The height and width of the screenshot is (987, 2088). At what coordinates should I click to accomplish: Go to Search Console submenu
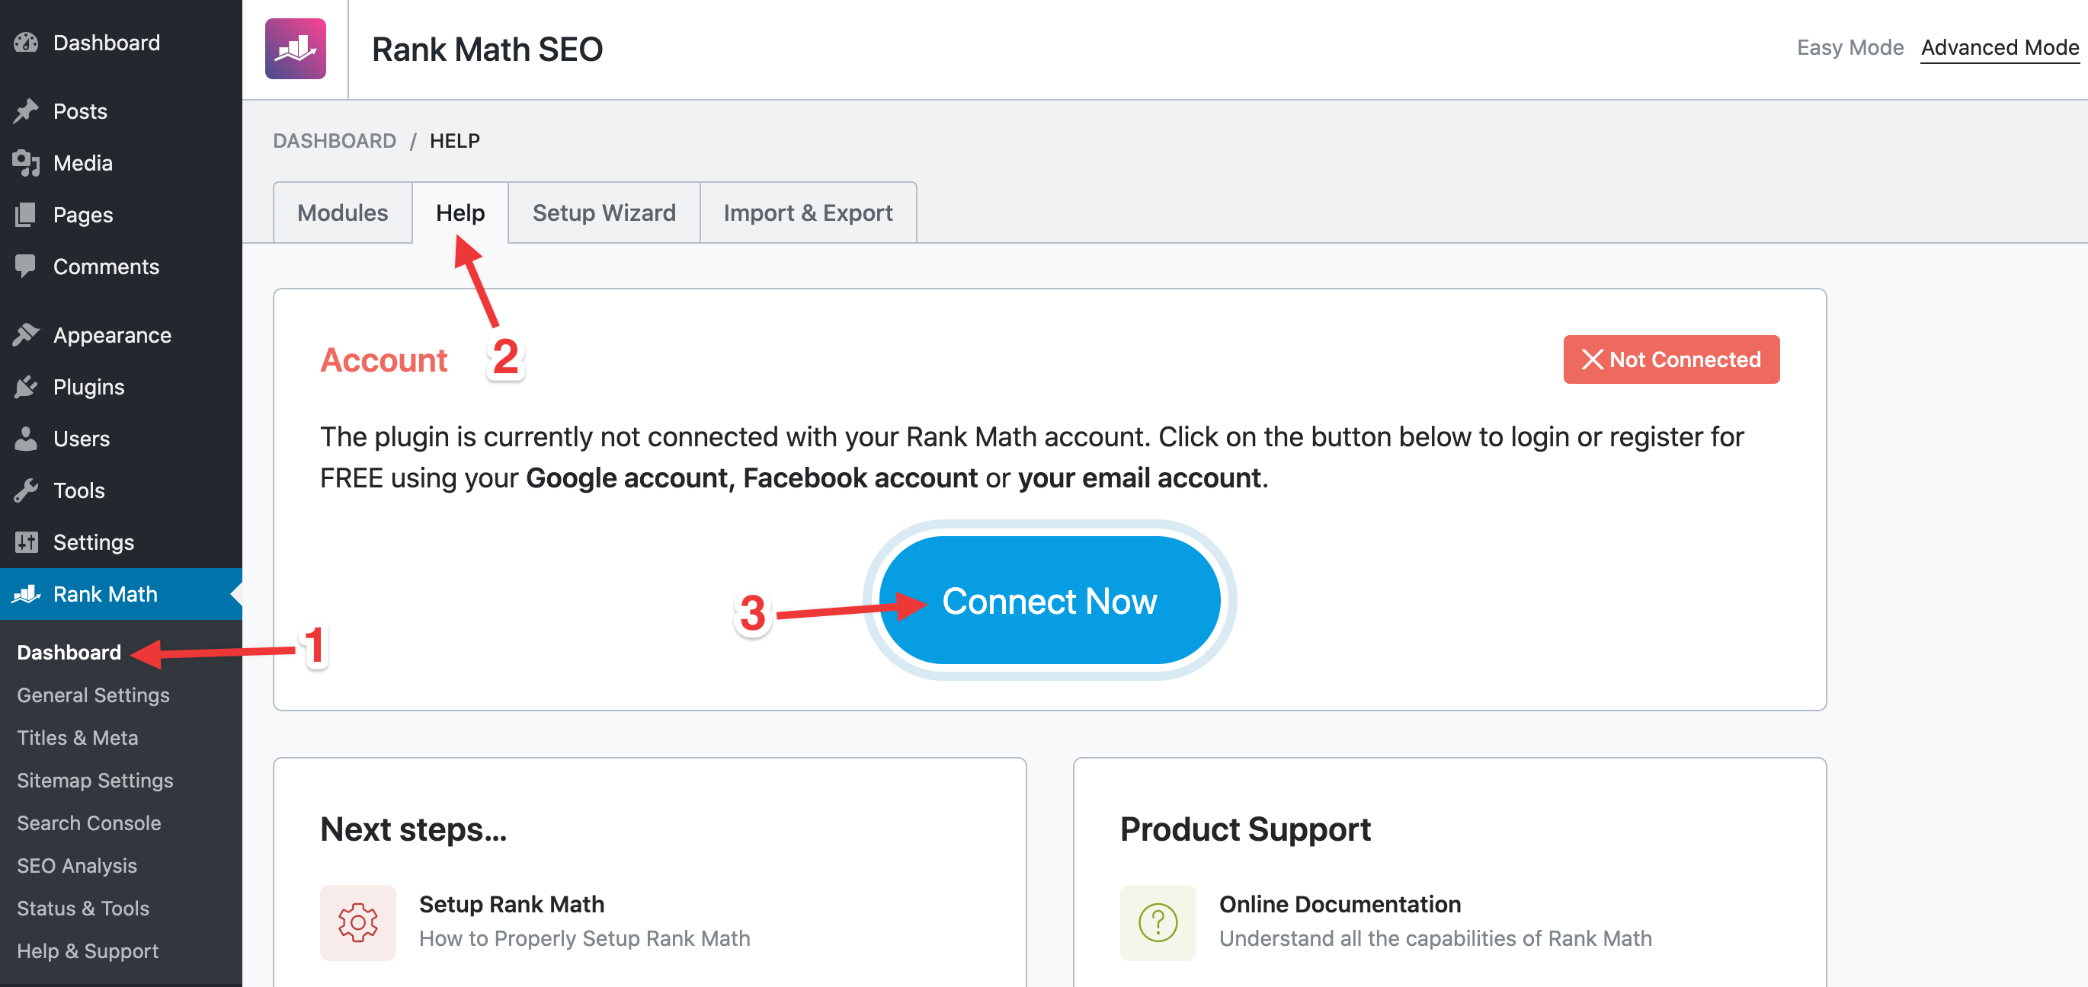[x=89, y=822]
